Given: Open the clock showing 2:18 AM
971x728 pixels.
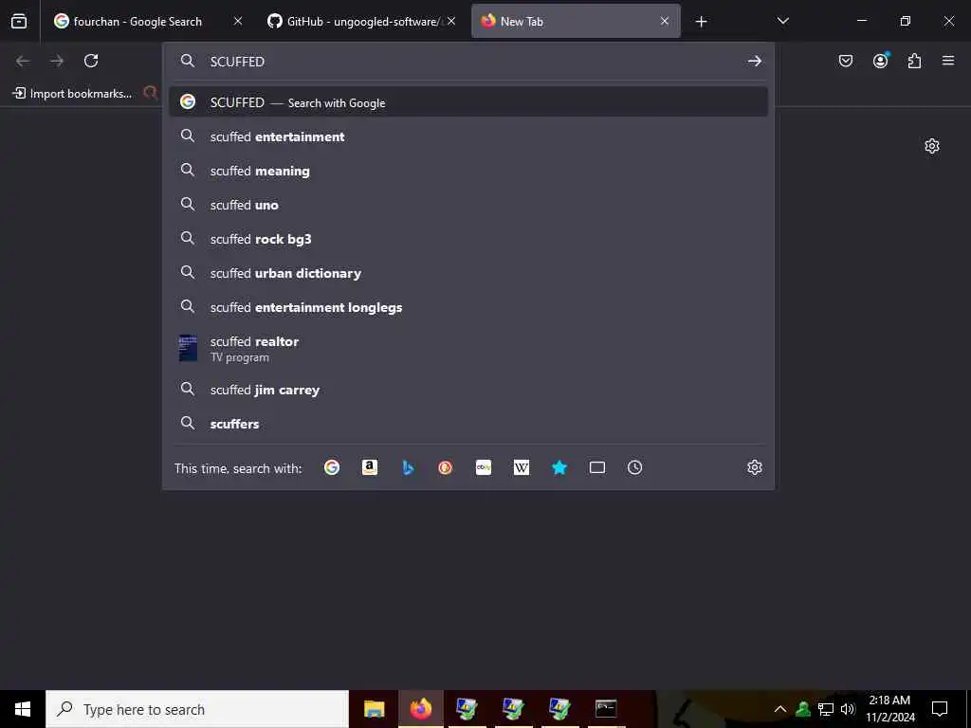Looking at the screenshot, I should 889,709.
